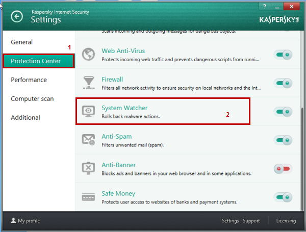Open help with the question mark button
This screenshot has height=232, width=306.
point(265,7)
